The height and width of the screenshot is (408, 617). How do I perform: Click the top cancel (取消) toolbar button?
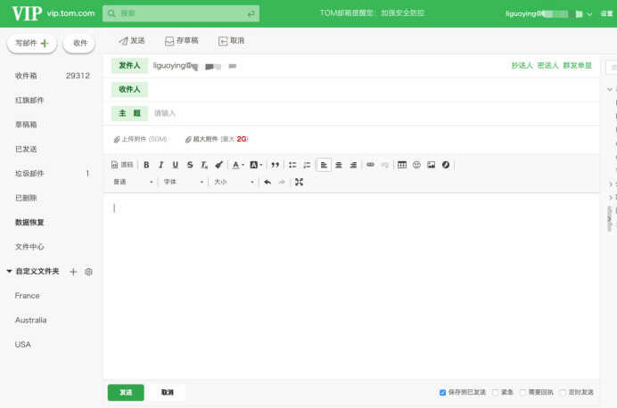pyautogui.click(x=232, y=40)
